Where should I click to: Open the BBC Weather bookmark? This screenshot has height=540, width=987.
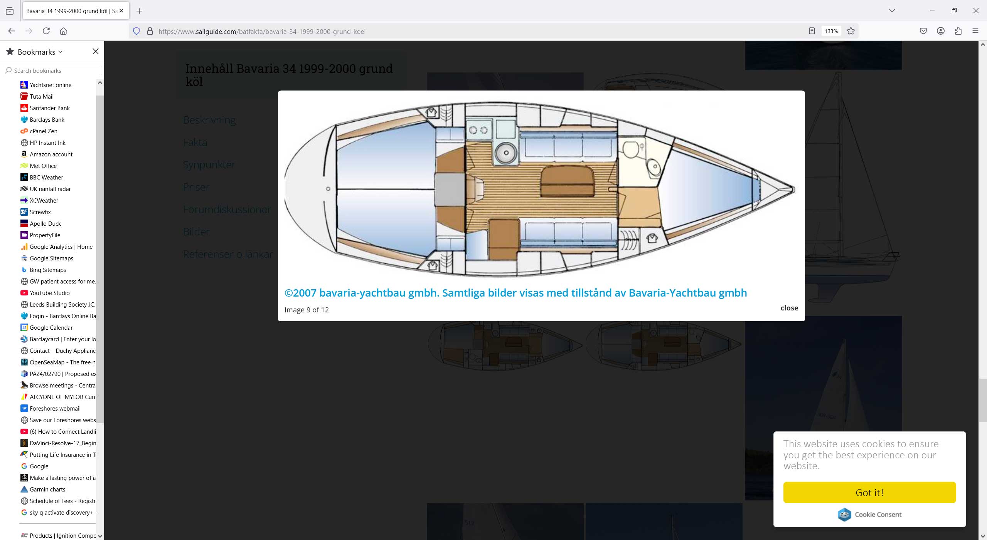42,177
